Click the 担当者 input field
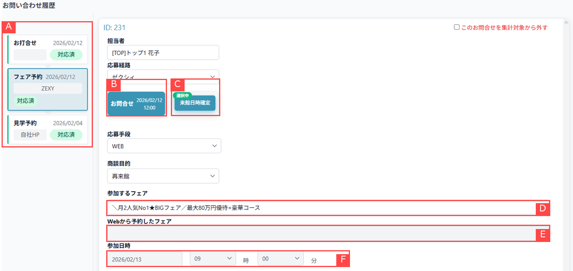The height and width of the screenshot is (271, 573). 163,53
